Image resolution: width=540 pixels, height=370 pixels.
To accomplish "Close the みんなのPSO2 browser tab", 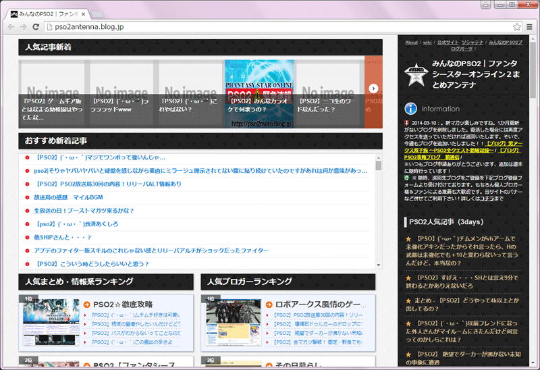I will 83,14.
